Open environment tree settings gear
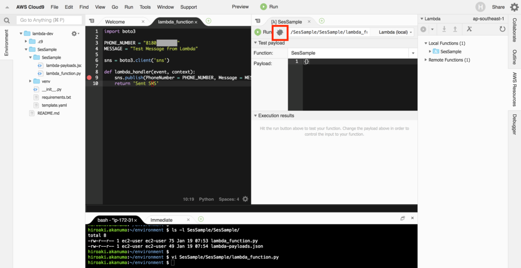Image resolution: width=521 pixels, height=268 pixels. (x=75, y=34)
